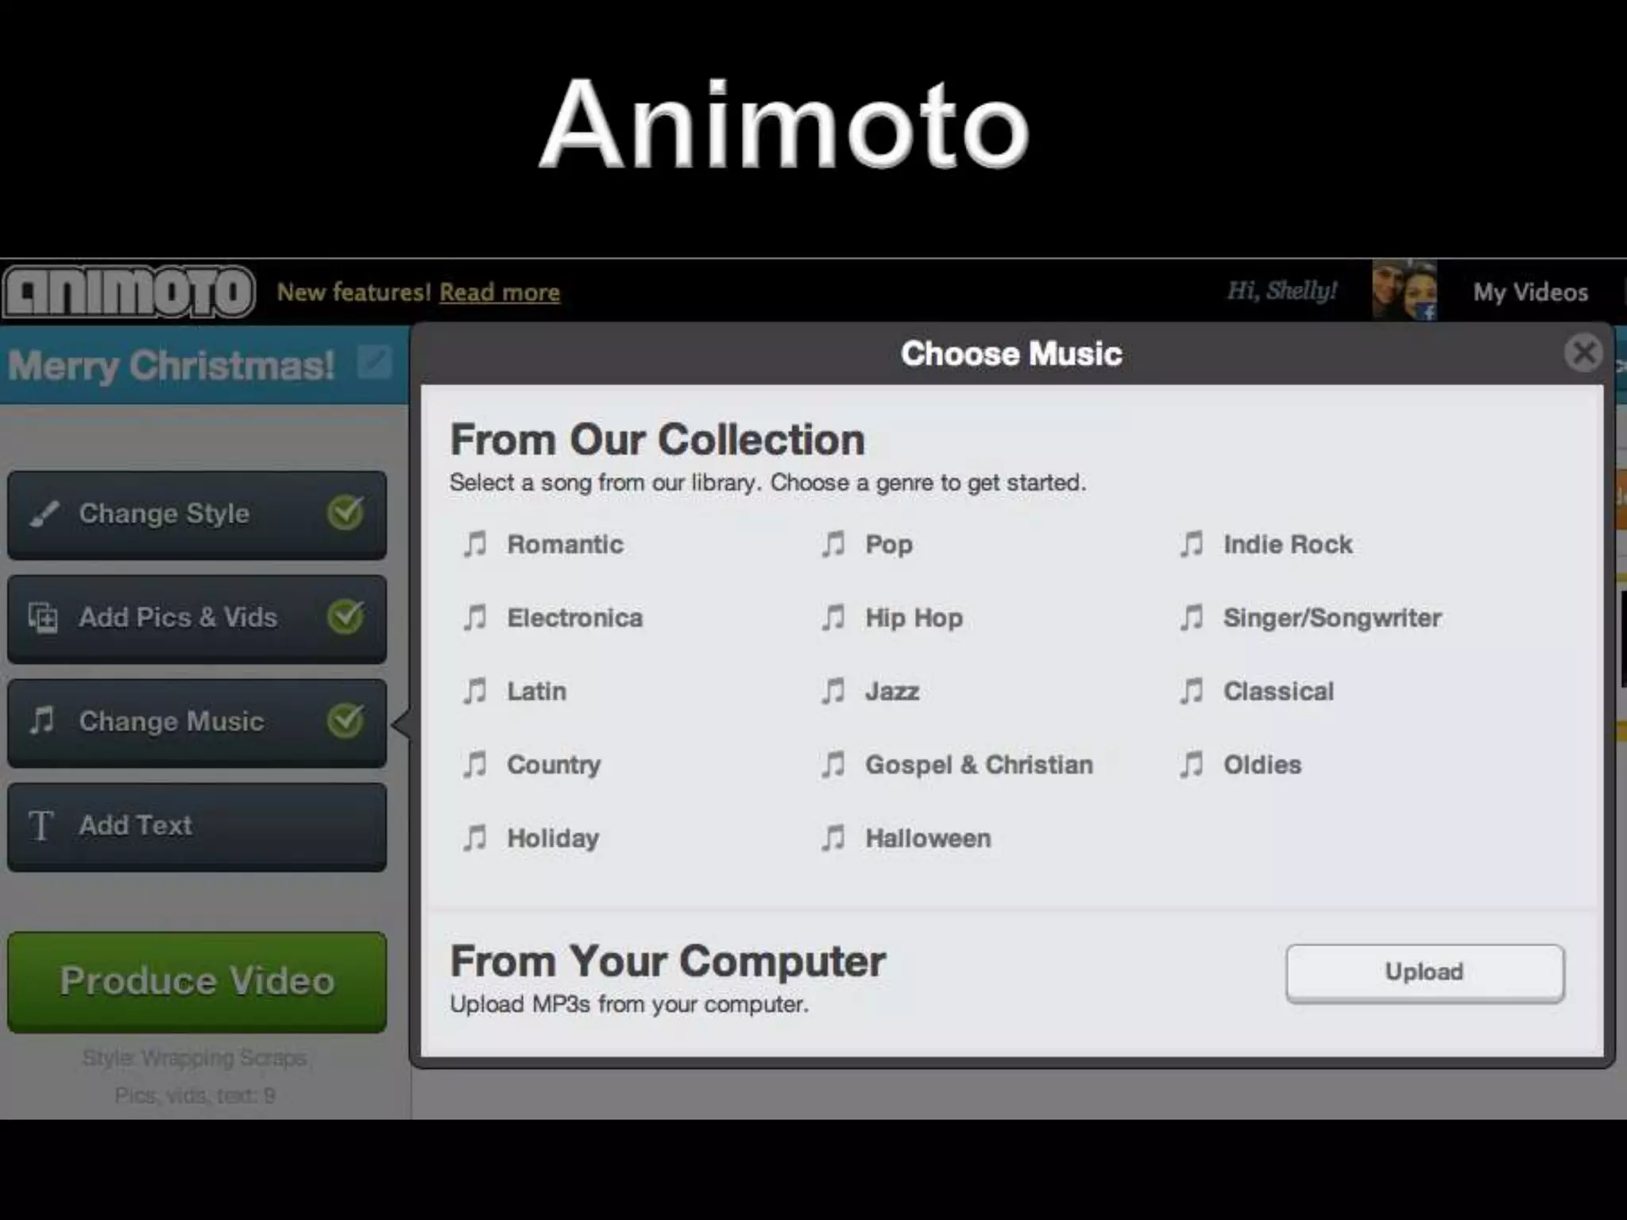
Task: Open the Holiday genre
Action: pyautogui.click(x=553, y=838)
